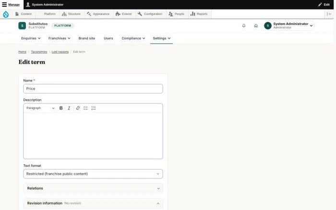Open the Reports admin menu

[199, 14]
